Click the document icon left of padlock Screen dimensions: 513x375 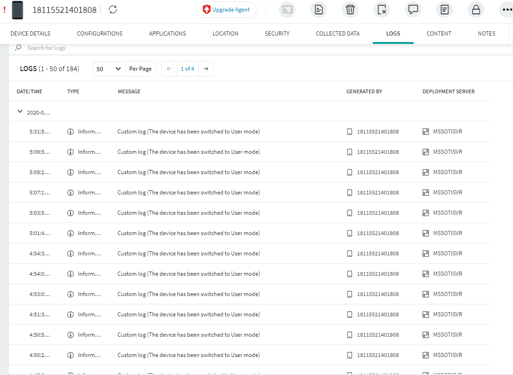point(445,10)
